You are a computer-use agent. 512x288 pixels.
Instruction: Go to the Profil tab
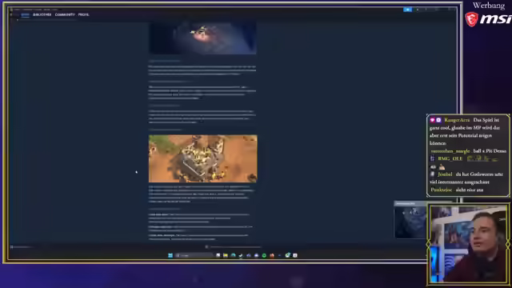83,14
